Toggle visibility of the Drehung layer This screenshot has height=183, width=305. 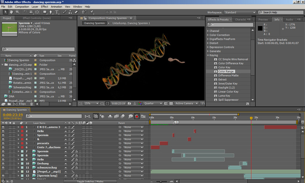[3, 163]
